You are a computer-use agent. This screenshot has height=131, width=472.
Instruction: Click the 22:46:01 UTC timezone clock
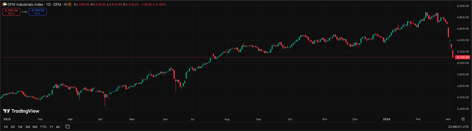click(458, 127)
